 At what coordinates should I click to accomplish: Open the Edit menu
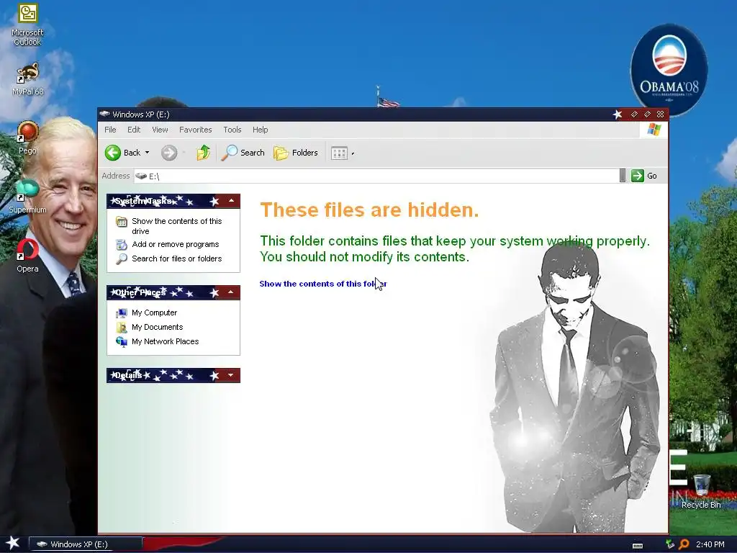(134, 130)
